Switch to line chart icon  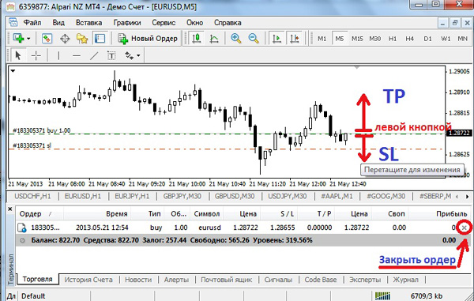pos(214,39)
